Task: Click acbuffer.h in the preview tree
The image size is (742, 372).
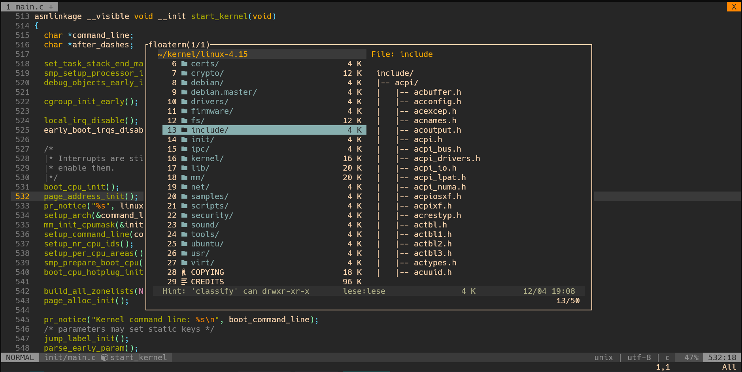Action: point(437,92)
